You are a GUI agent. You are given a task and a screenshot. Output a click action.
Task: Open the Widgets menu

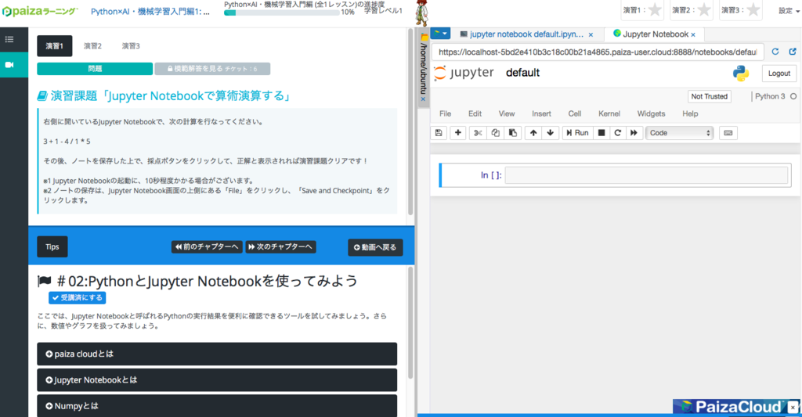(651, 113)
